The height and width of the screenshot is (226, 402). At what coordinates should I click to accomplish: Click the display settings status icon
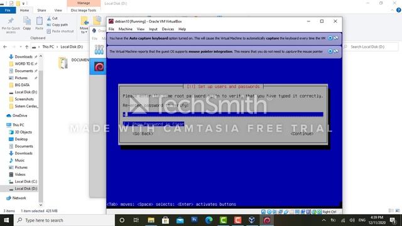click(x=297, y=212)
